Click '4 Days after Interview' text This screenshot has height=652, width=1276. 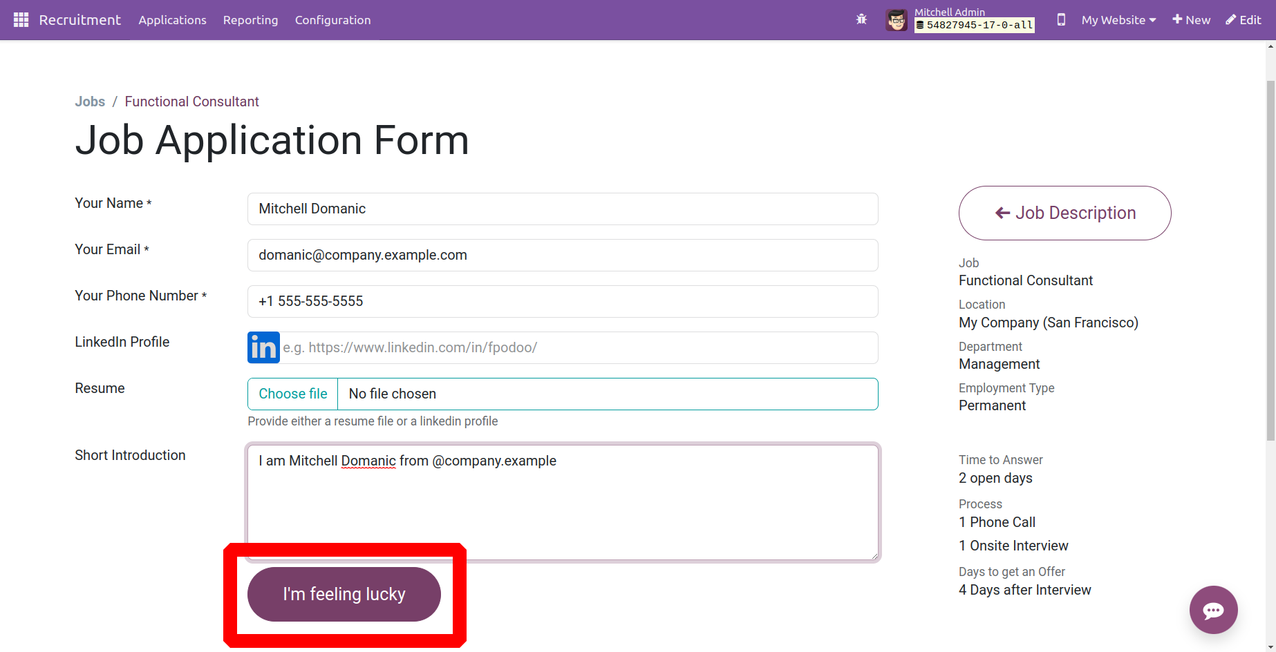click(x=1024, y=590)
